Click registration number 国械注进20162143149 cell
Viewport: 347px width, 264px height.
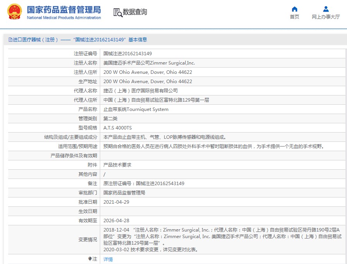(128, 54)
